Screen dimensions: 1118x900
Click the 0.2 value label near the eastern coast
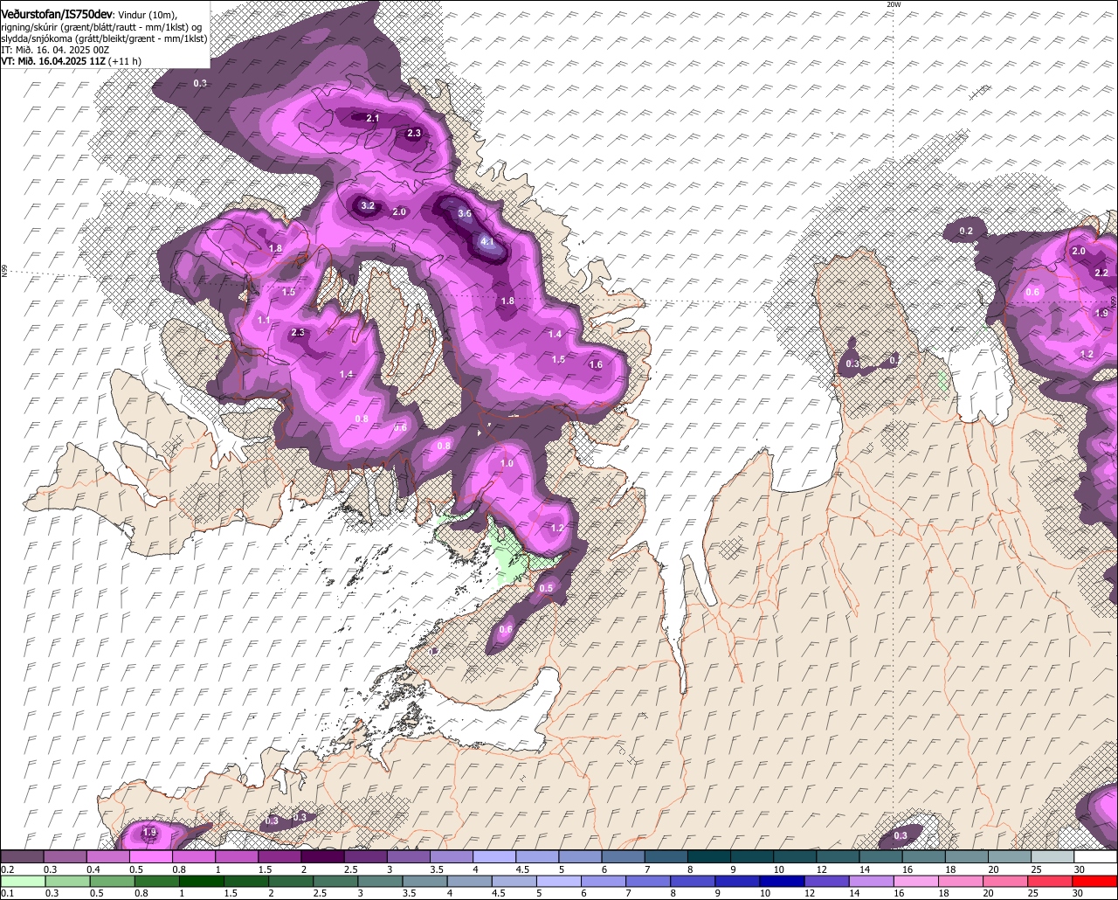(966, 231)
